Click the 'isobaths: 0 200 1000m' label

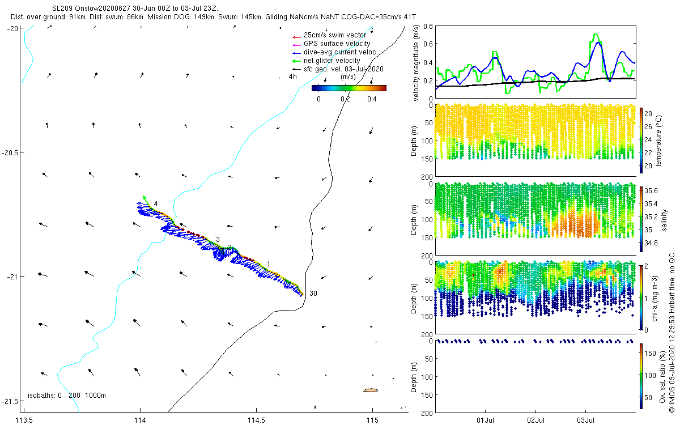(67, 396)
